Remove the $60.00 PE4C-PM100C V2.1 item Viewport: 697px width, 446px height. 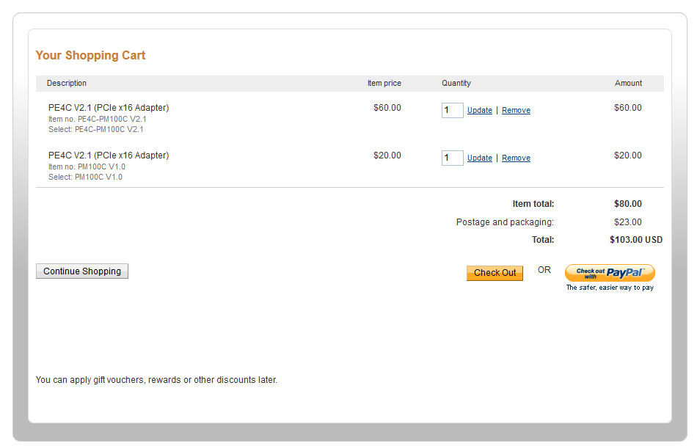pyautogui.click(x=516, y=110)
